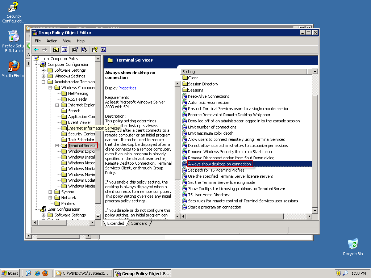Click the Help toolbar icon

click(95, 50)
